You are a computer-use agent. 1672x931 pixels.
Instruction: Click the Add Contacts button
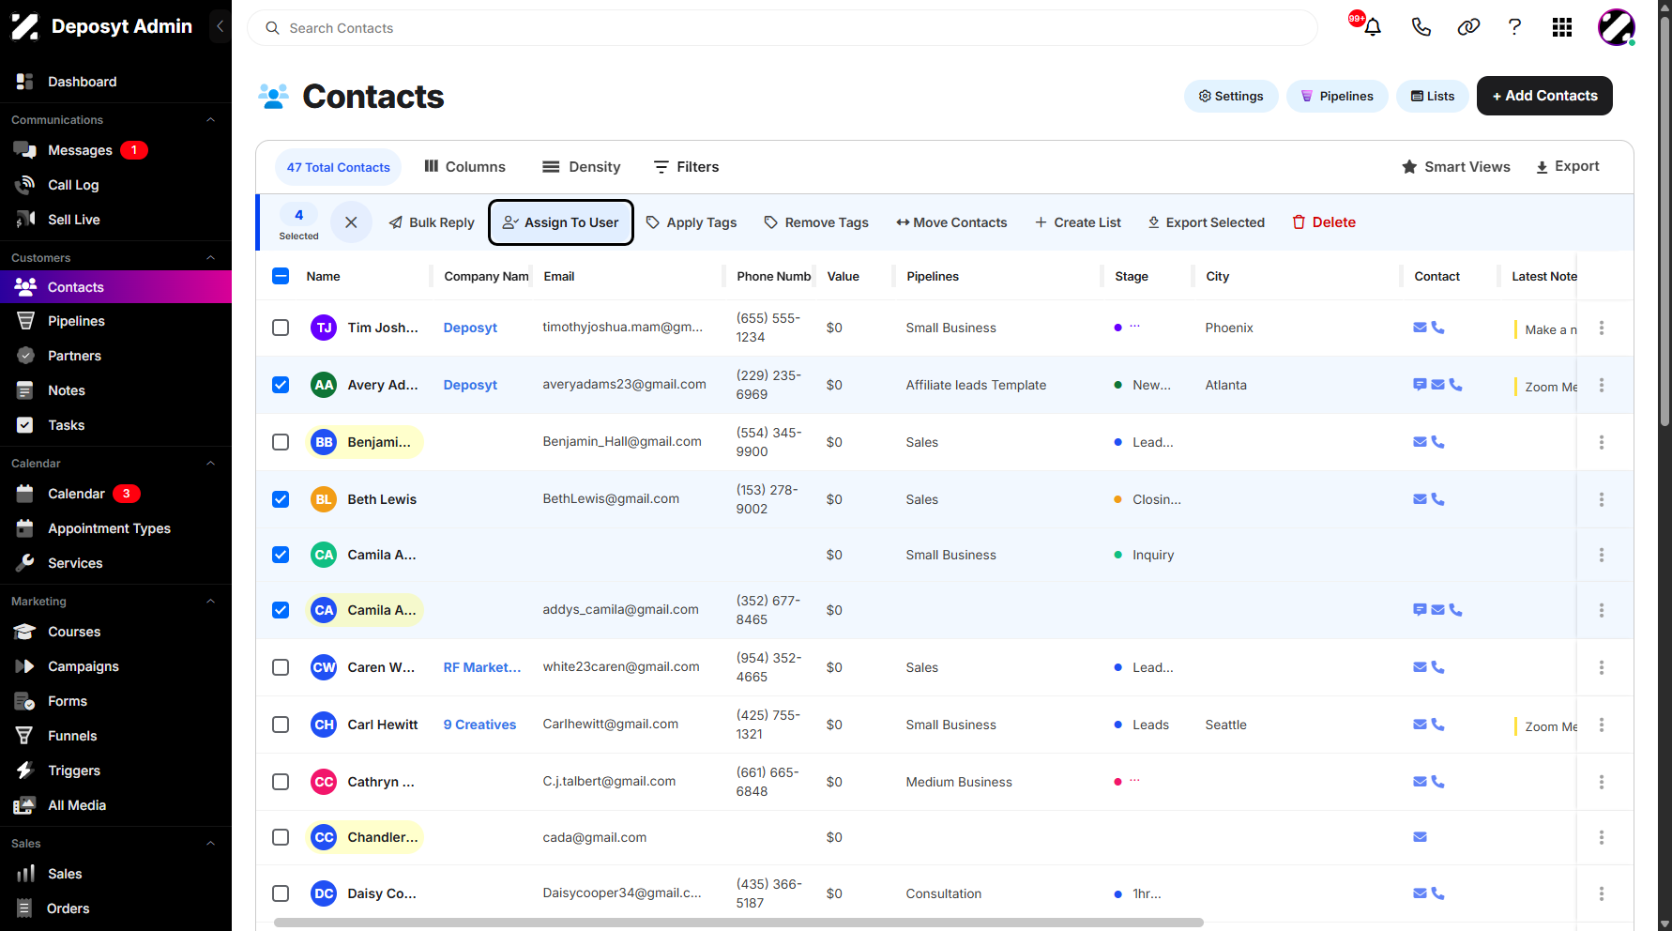[1544, 96]
